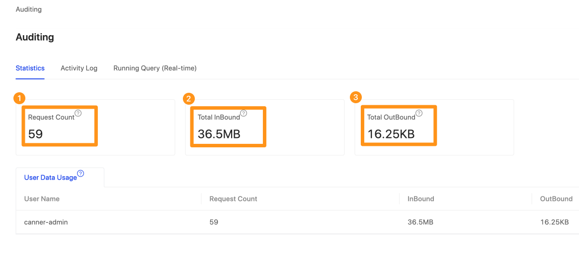Click the User Name column header
Image resolution: width=579 pixels, height=255 pixels.
click(x=42, y=199)
